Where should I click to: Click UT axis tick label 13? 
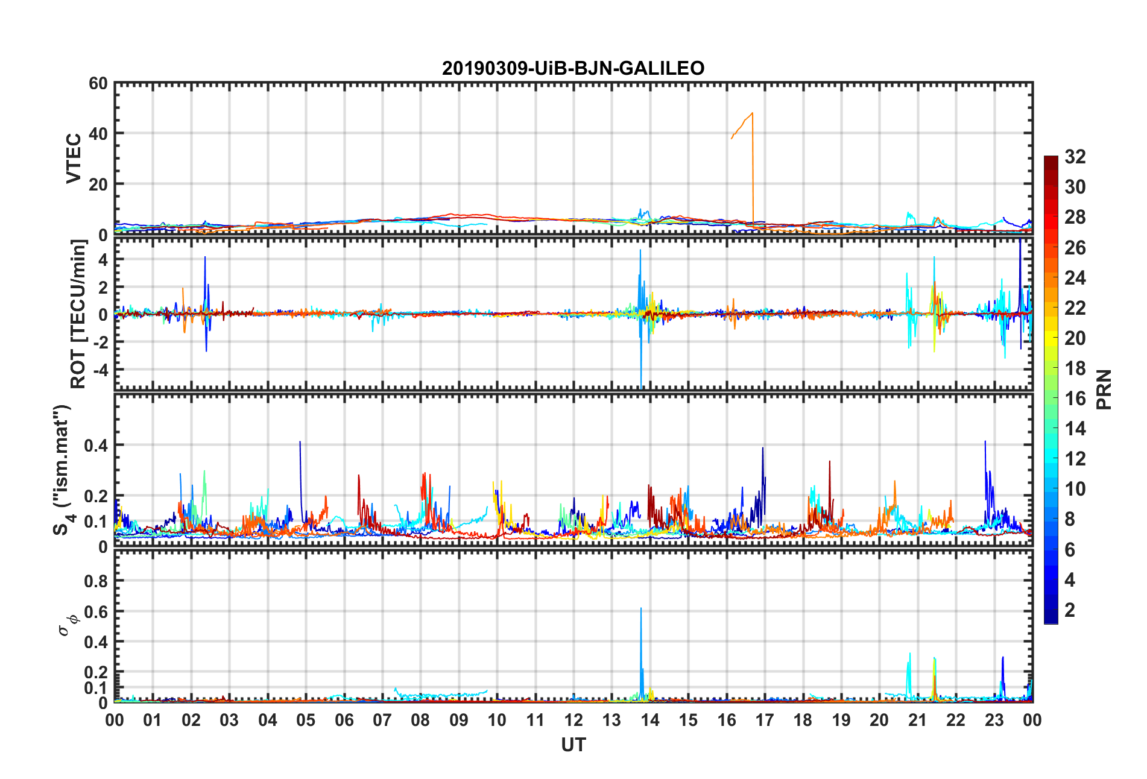(611, 720)
